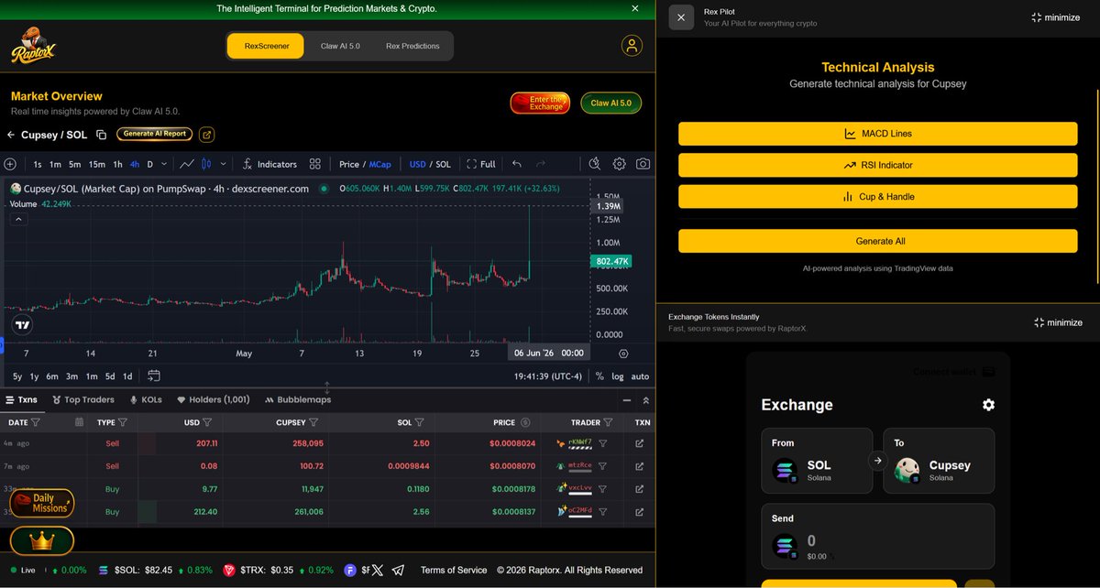The height and width of the screenshot is (588, 1100).
Task: Copy the Cupsey / SOL pair address
Action: point(101,135)
